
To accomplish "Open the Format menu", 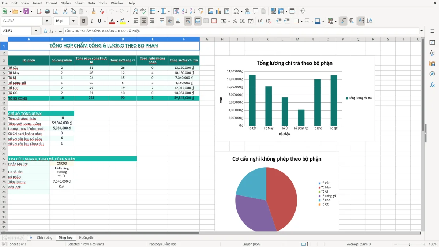I will pyautogui.click(x=51, y=3).
